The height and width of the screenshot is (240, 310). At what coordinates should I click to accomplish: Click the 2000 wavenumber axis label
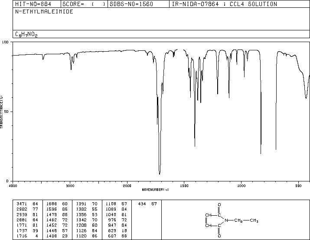point(127,186)
